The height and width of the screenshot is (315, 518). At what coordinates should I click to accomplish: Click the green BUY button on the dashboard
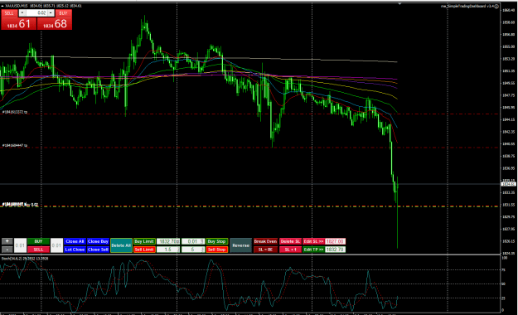click(38, 241)
